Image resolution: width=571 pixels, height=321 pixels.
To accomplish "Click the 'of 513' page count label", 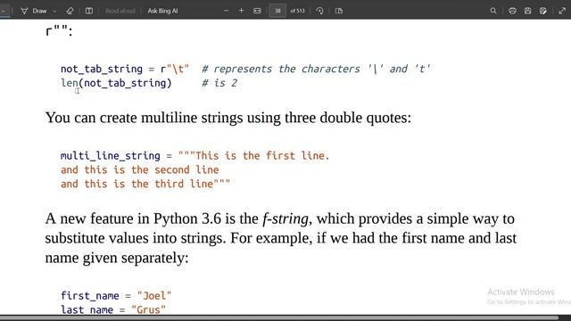I will coord(297,11).
